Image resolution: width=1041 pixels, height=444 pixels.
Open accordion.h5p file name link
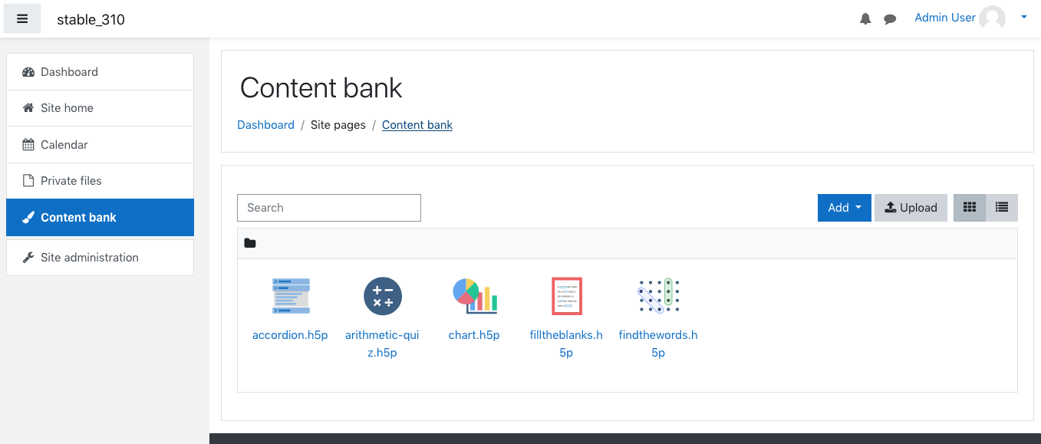(290, 335)
